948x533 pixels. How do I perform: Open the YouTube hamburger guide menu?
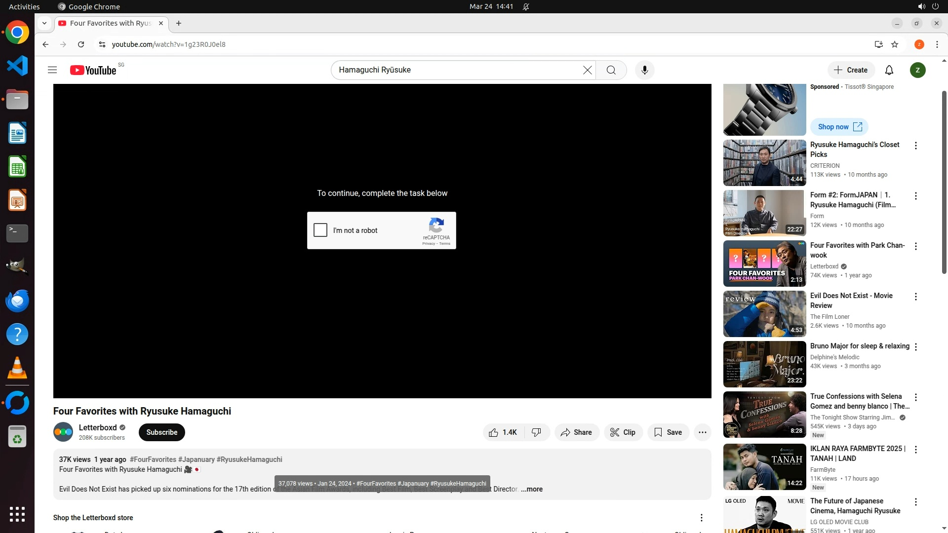point(52,70)
